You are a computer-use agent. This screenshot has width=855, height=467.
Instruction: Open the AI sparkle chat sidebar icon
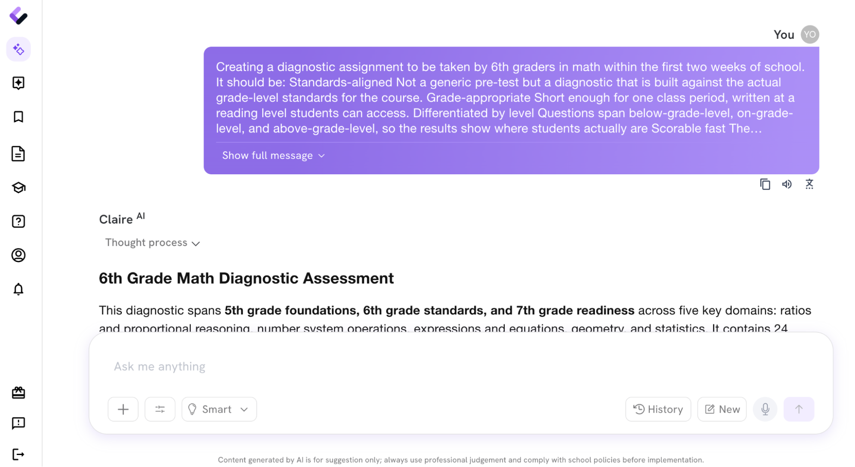click(x=18, y=50)
